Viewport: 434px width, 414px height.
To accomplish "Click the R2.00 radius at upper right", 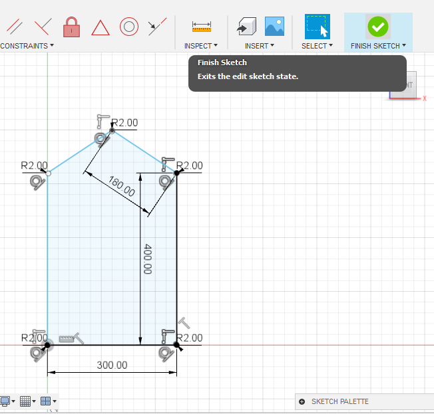I will (x=190, y=165).
